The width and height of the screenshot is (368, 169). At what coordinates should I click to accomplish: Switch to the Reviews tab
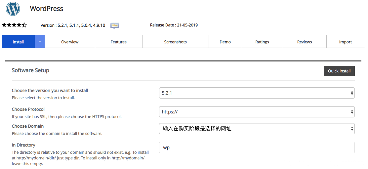tap(305, 42)
